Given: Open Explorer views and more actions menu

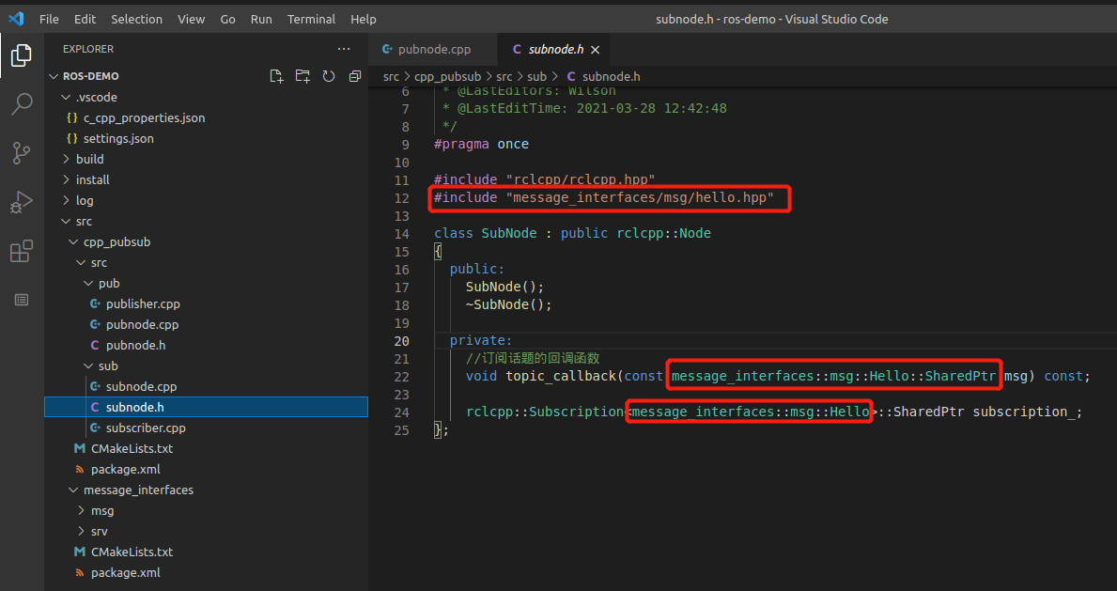Looking at the screenshot, I should [344, 49].
